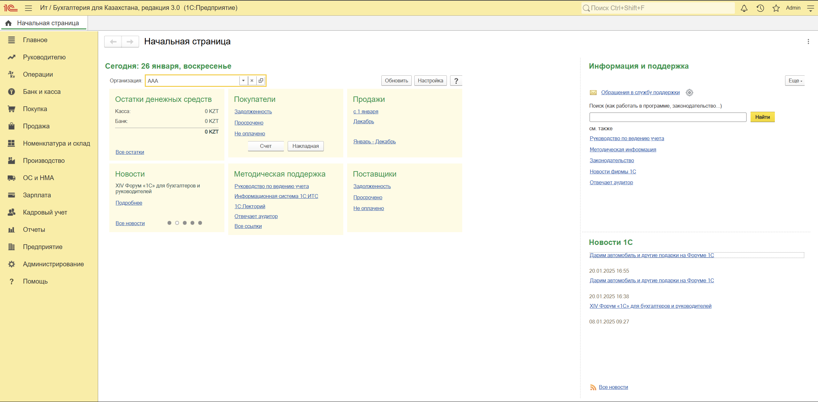The height and width of the screenshot is (402, 818).
Task: Click the Кадровый учет people icon
Action: pos(12,212)
